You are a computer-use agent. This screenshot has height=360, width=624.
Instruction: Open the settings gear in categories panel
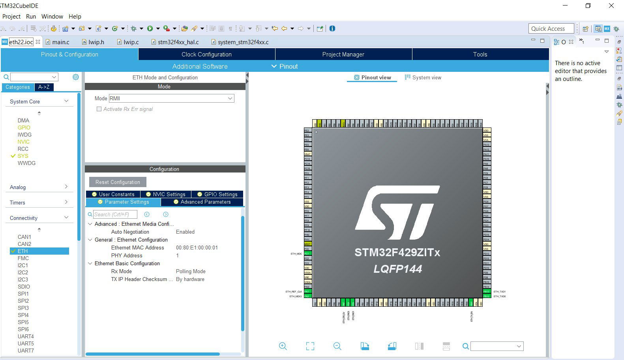click(76, 77)
